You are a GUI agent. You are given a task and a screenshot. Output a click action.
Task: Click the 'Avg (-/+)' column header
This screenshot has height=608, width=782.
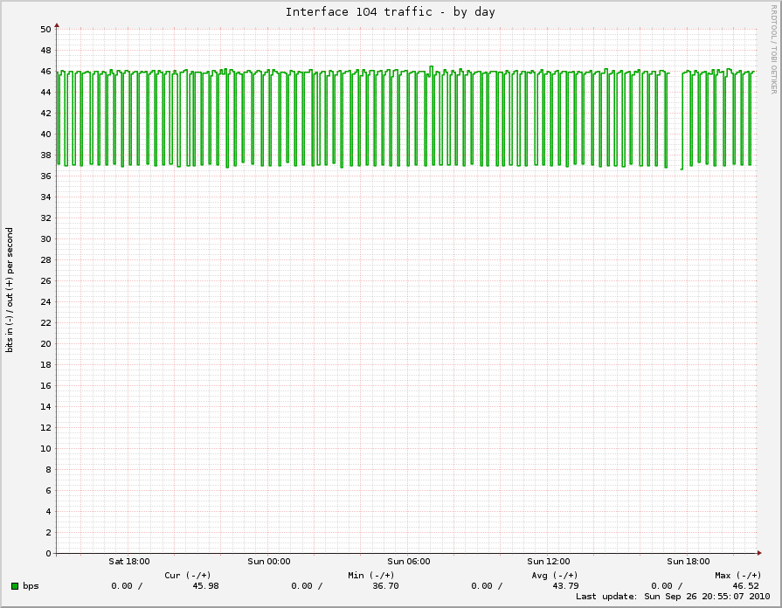pos(555,576)
